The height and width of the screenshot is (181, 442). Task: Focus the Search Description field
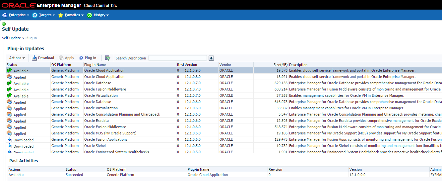point(177,58)
